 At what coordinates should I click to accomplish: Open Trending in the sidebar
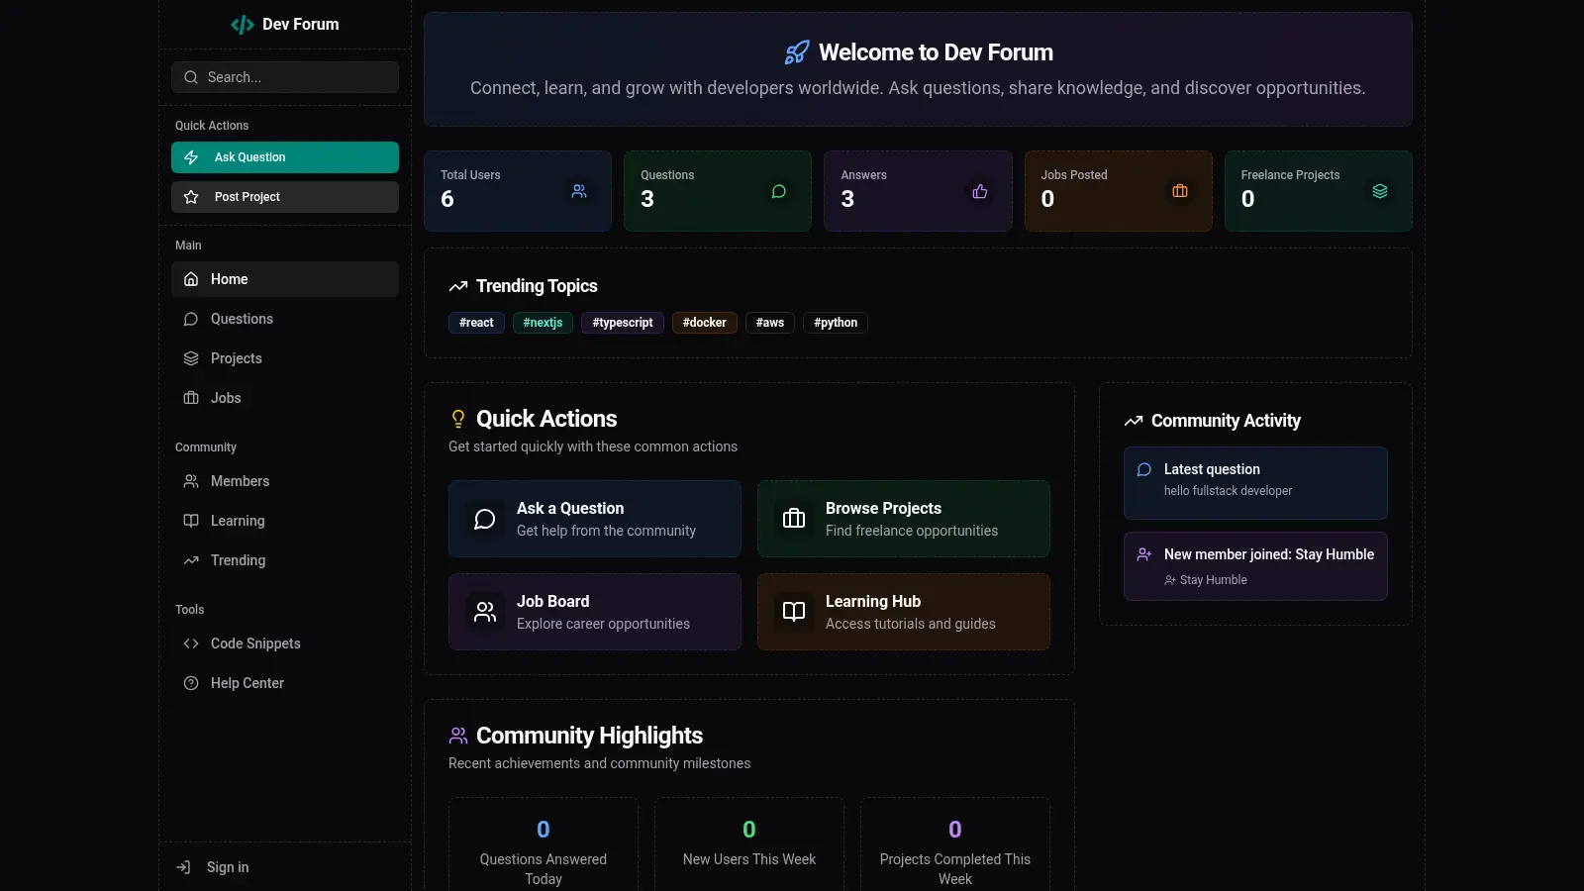(285, 560)
